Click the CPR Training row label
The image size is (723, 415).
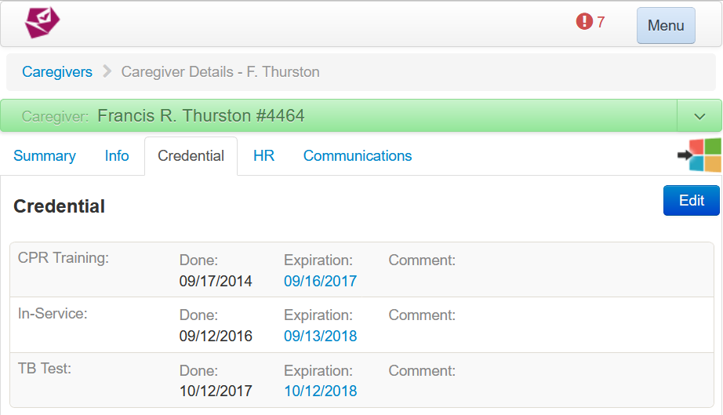64,257
